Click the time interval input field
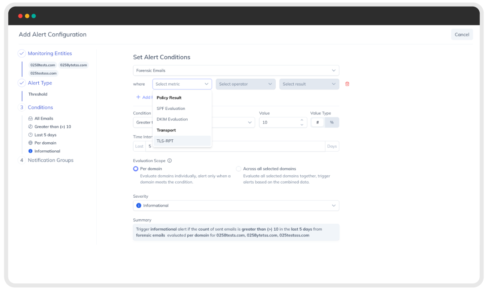Image resolution: width=488 pixels, height=290 pixels. coord(235,146)
